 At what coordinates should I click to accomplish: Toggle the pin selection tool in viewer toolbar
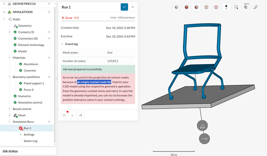pyautogui.click(x=226, y=7)
